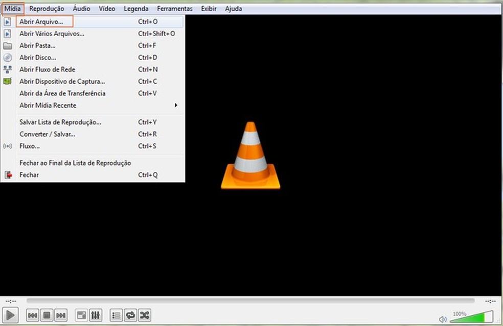Viewport: 503px width, 326px height.
Task: Open the playlist view icon
Action: pyautogui.click(x=116, y=315)
